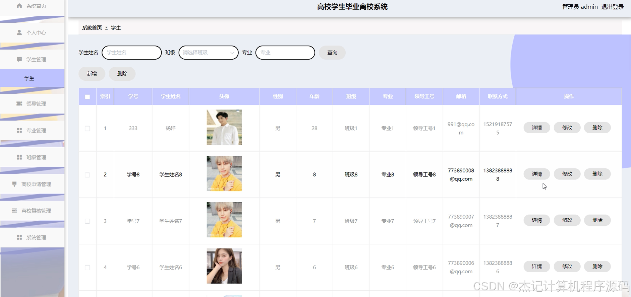
Task: Click the icon beside 离校申请管理
Action: point(14,184)
